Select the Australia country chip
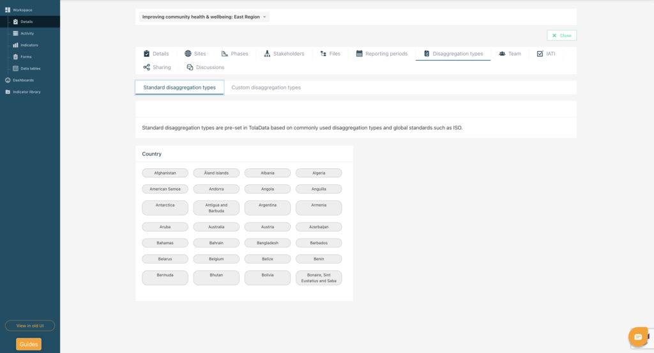This screenshot has height=353, width=654. tap(216, 227)
